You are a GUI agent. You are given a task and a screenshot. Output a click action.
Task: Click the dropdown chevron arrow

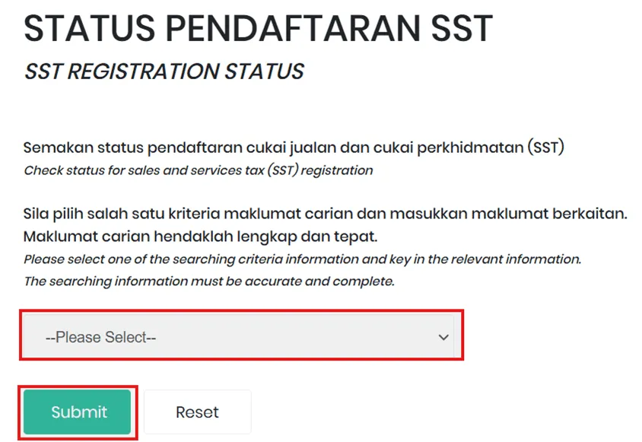443,336
